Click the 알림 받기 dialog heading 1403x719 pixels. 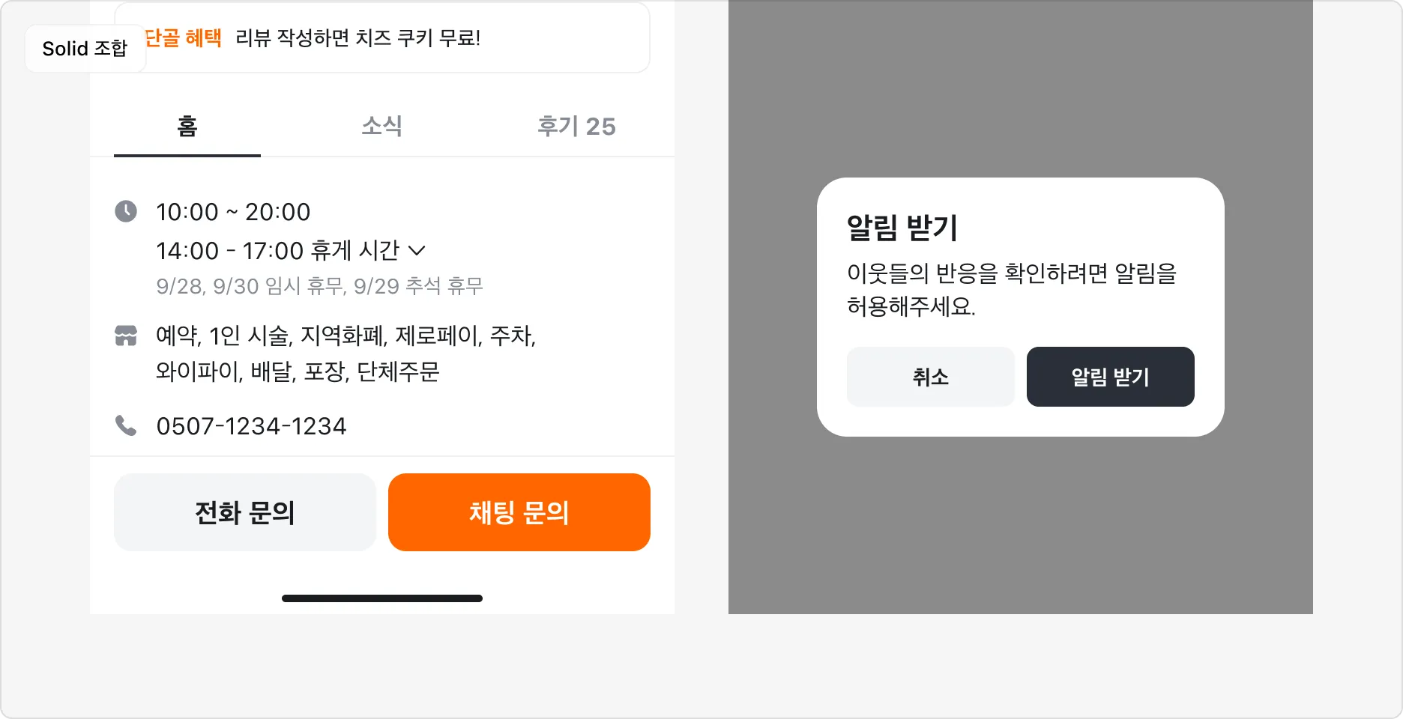click(902, 227)
